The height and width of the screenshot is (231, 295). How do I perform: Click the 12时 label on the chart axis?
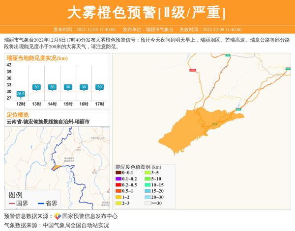[21, 104]
